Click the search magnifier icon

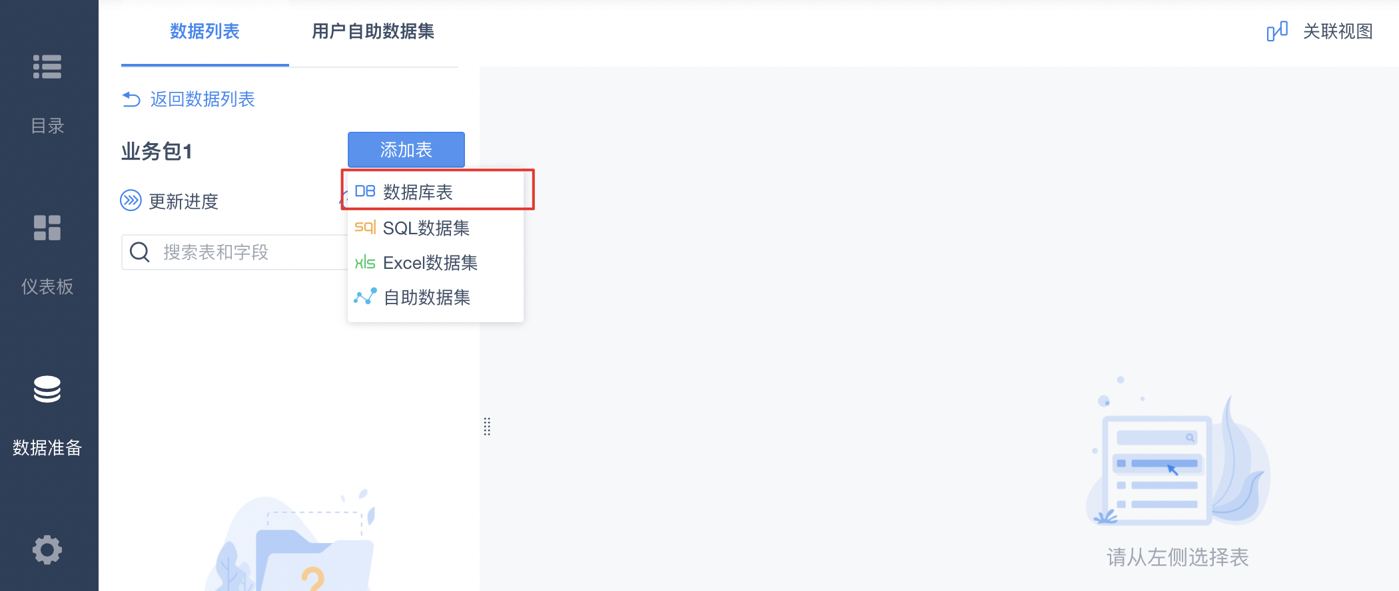[x=140, y=252]
